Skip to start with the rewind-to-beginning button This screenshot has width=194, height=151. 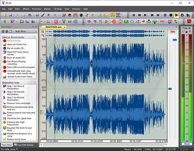[134, 15]
